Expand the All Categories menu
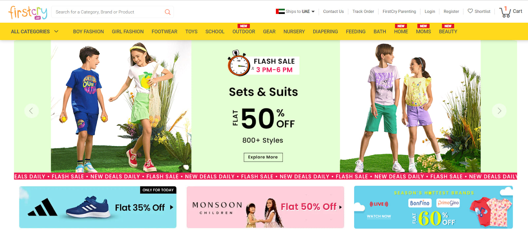The width and height of the screenshot is (528, 230). point(35,31)
